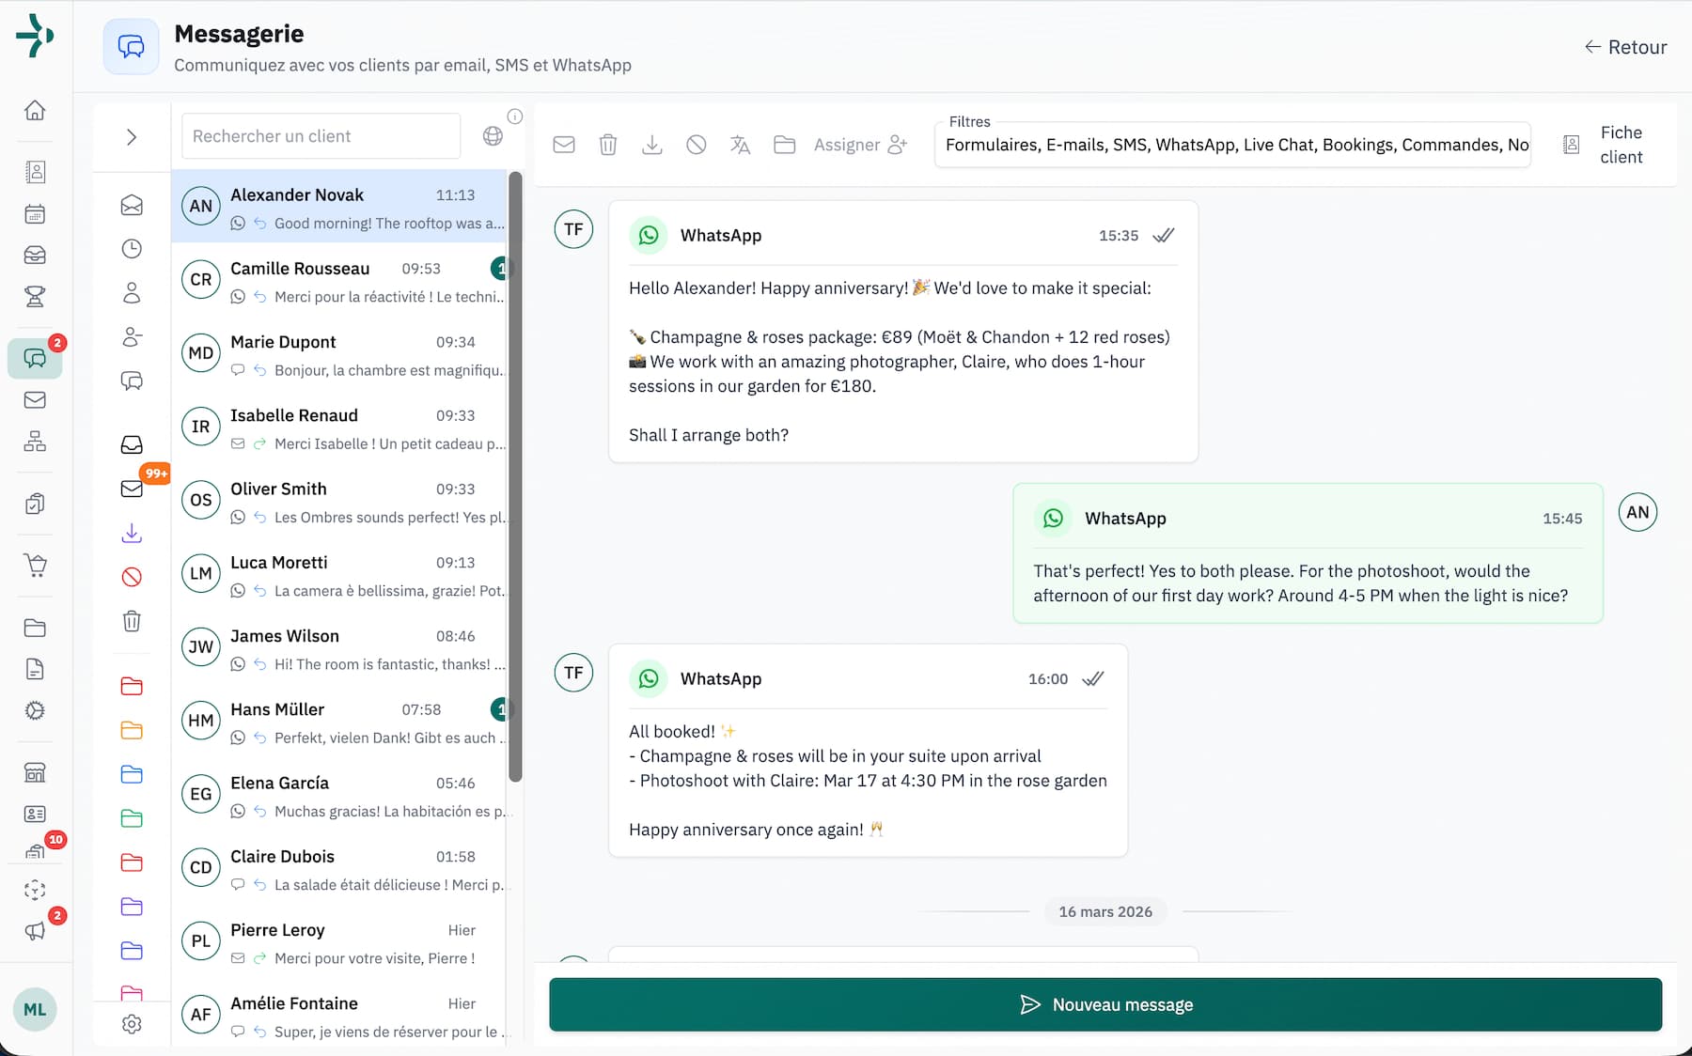Click the globe icon next to search
Image resolution: width=1692 pixels, height=1056 pixels.
tap(493, 135)
